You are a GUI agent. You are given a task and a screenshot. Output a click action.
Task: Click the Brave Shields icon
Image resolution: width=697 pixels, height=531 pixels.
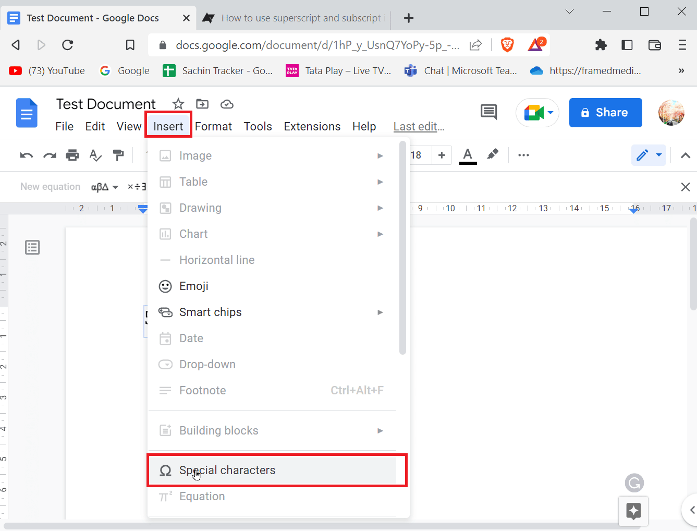pos(507,45)
